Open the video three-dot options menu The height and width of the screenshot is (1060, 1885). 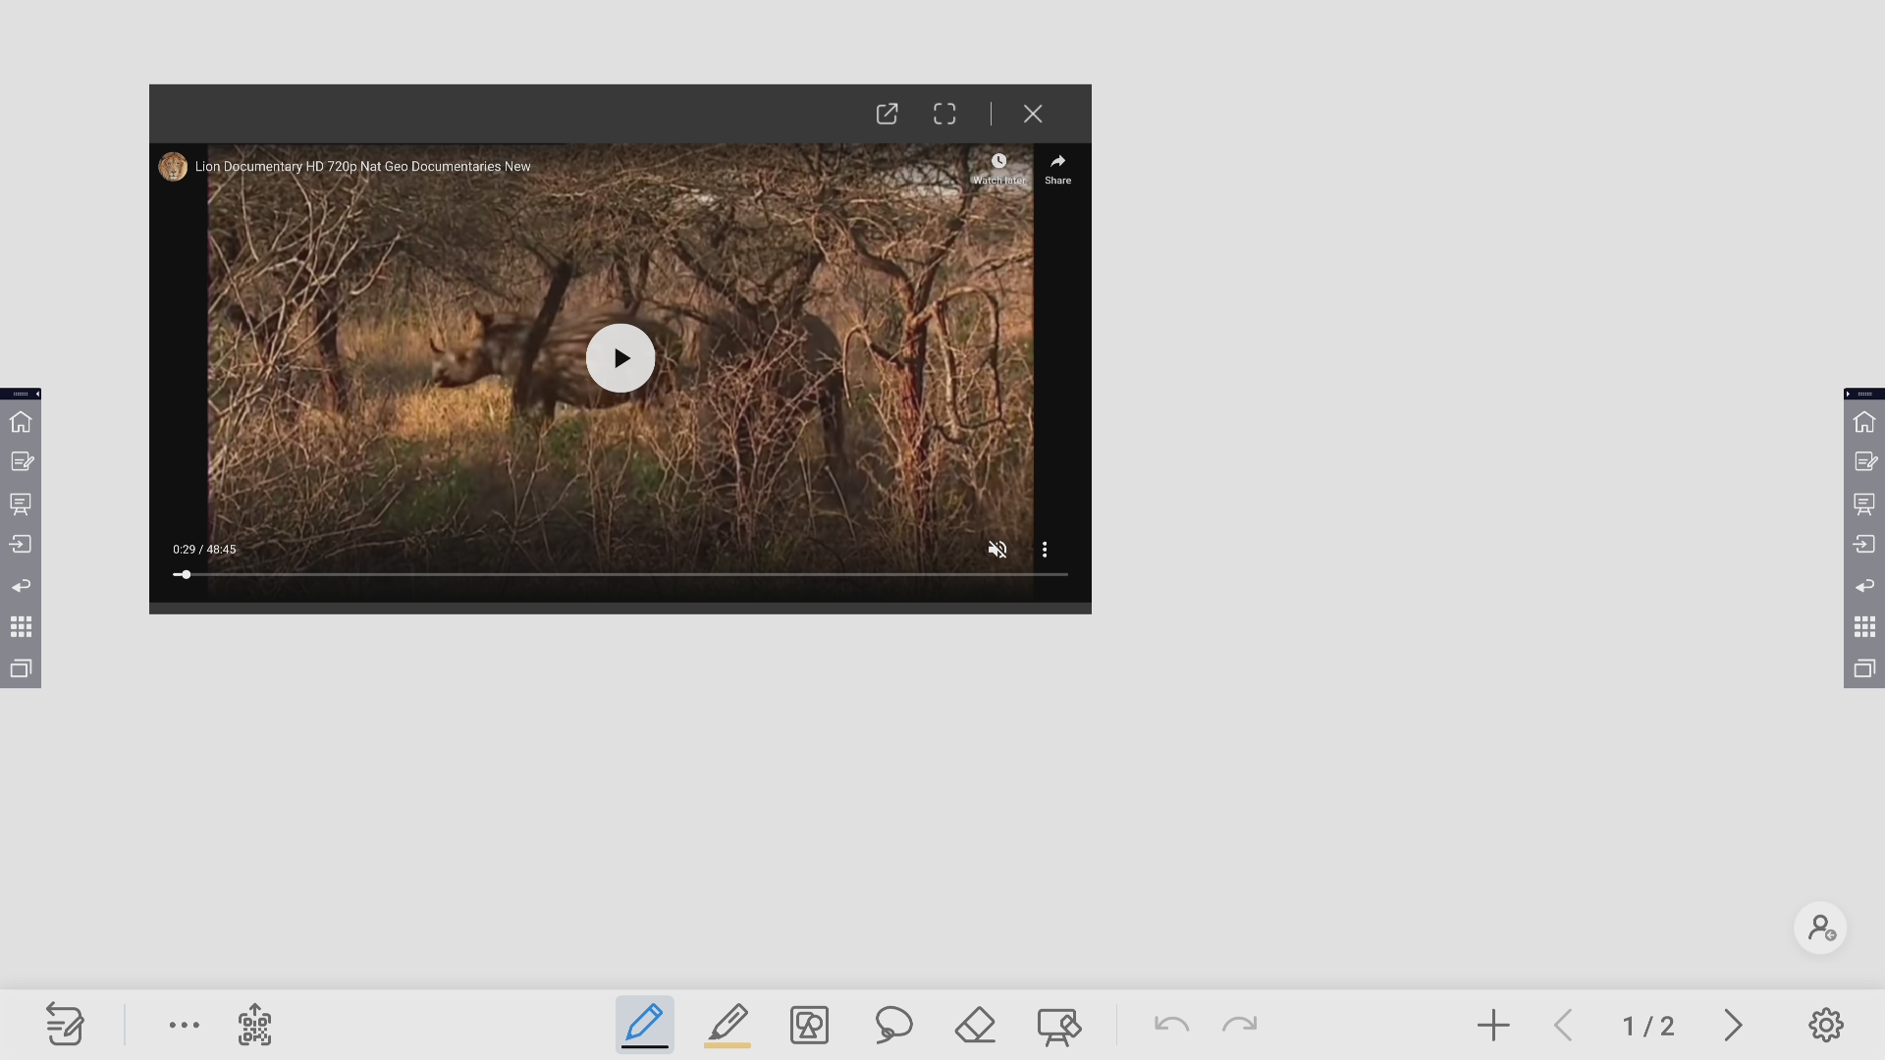pos(1045,550)
